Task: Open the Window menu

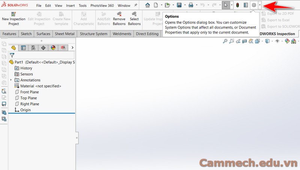Action: (x=124, y=6)
